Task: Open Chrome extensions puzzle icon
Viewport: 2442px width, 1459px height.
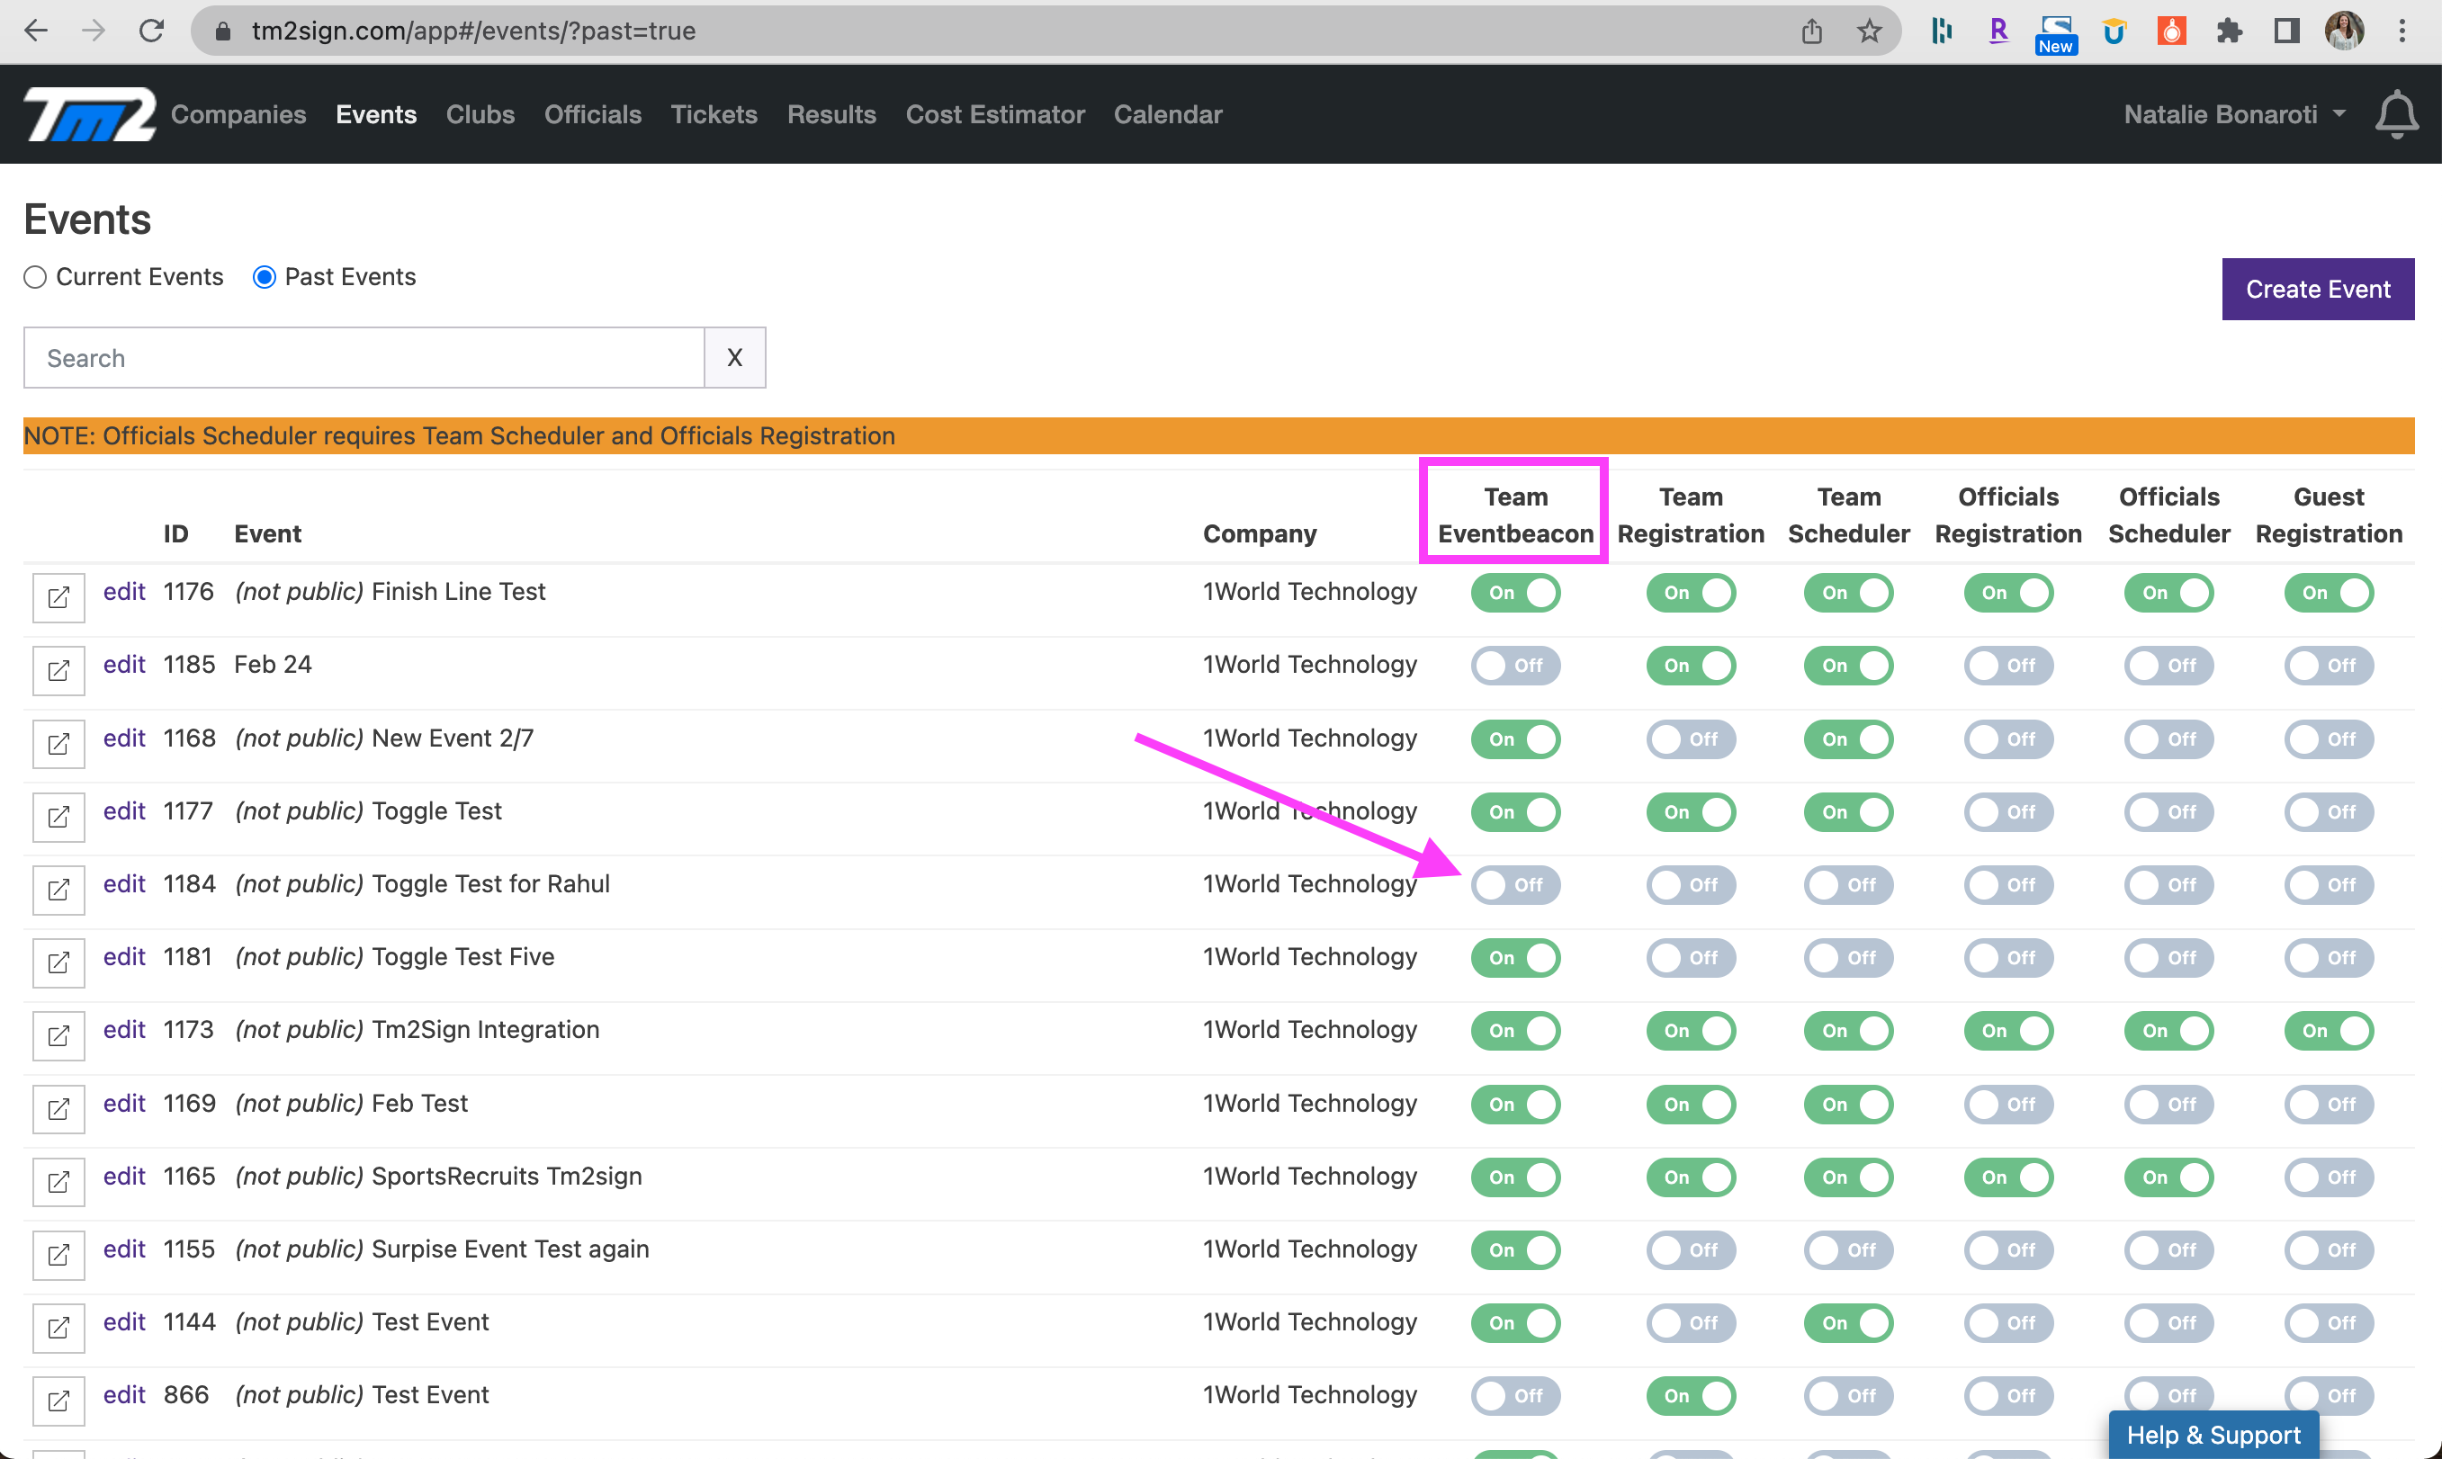Action: [2229, 31]
